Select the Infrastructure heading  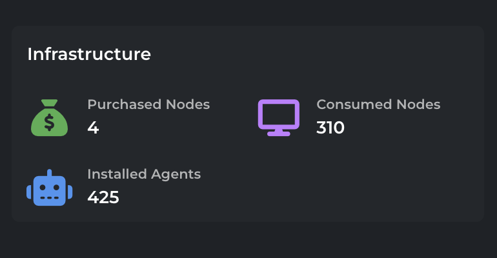pyautogui.click(x=89, y=54)
